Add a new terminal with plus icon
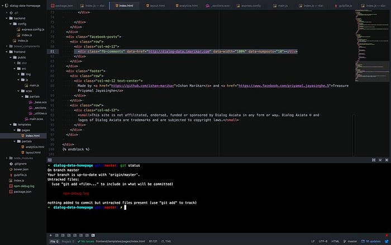This screenshot has width=391, height=245. pos(51,235)
